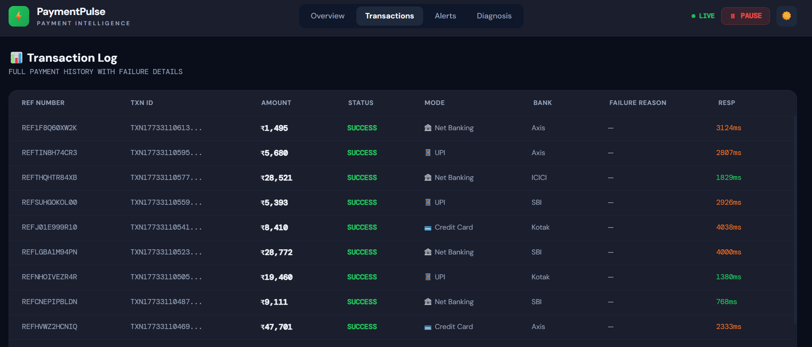Click transaction ID TXN17733110577...
The image size is (812, 347).
click(x=166, y=177)
